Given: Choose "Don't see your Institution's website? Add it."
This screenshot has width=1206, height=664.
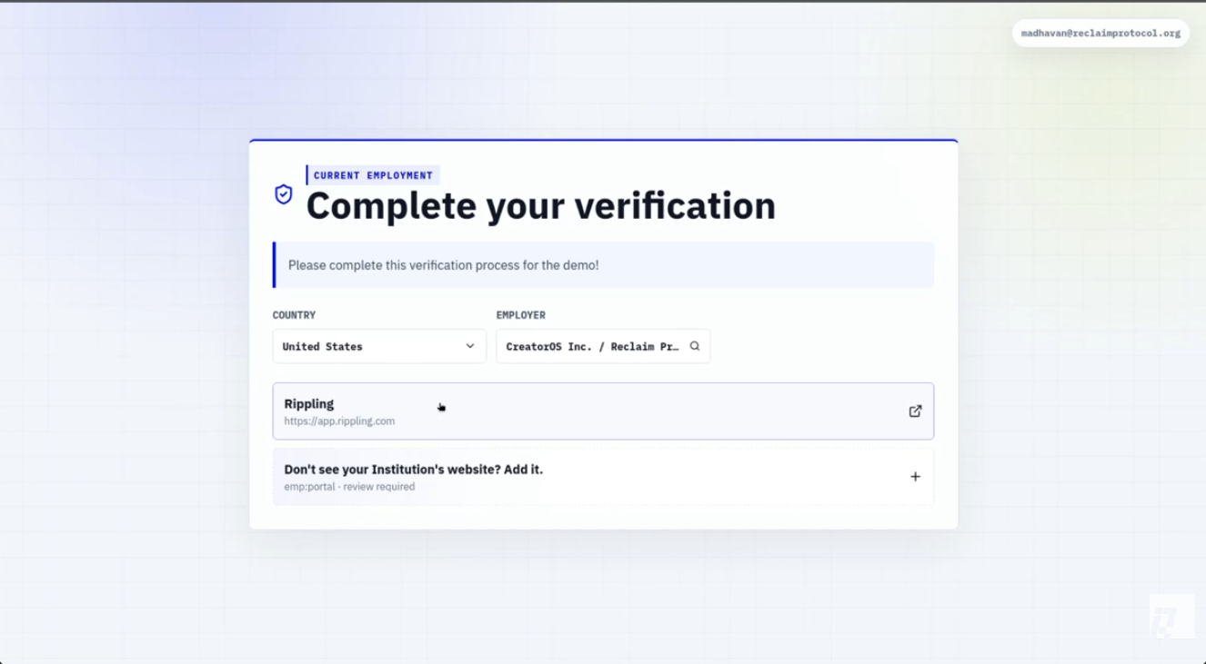Looking at the screenshot, I should [603, 477].
